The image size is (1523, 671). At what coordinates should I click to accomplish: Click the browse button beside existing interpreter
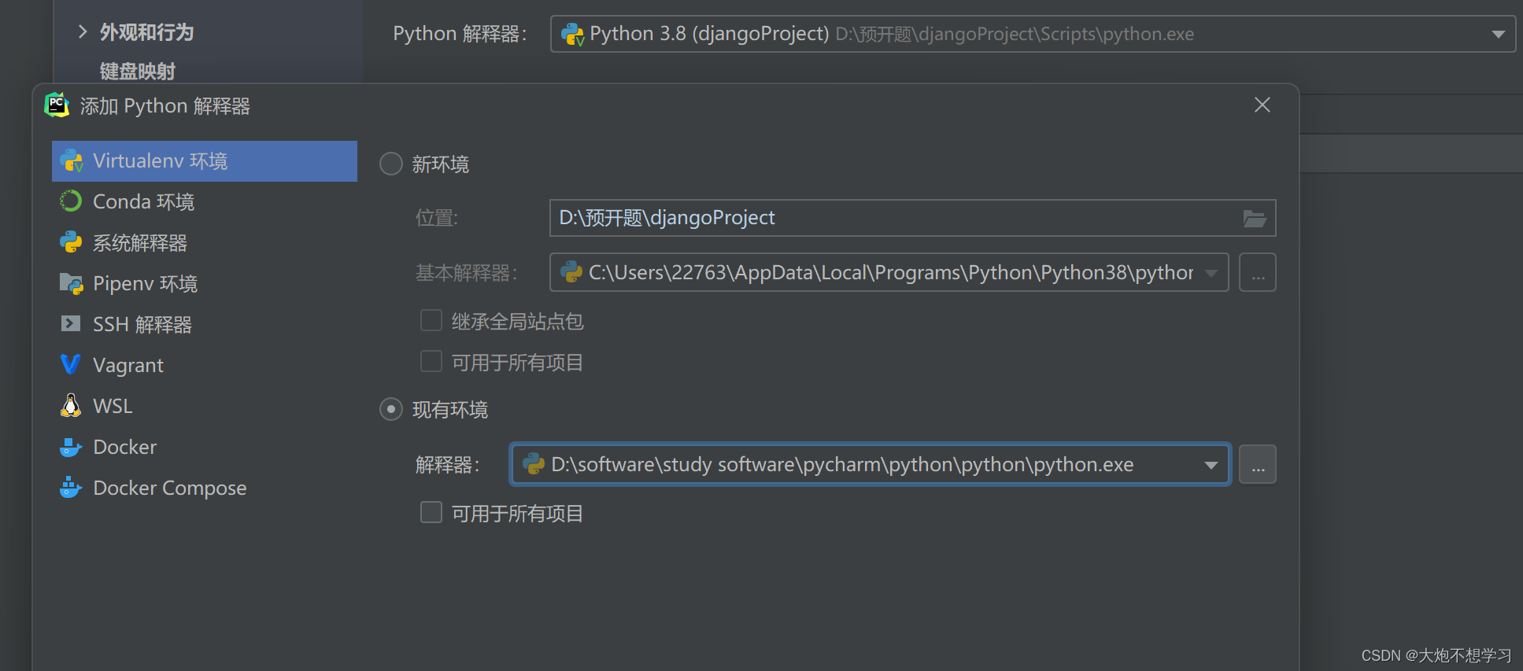[1258, 464]
